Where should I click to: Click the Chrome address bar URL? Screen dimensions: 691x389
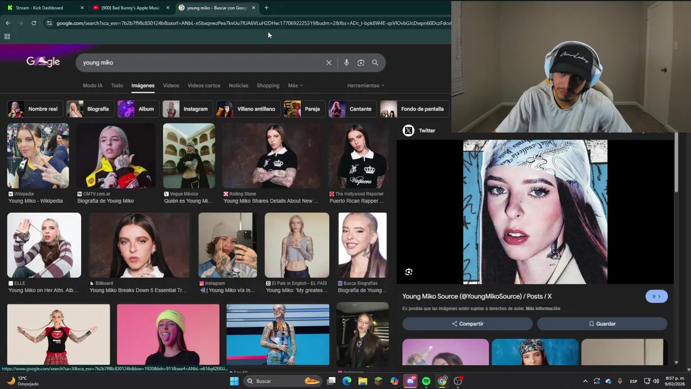click(253, 23)
